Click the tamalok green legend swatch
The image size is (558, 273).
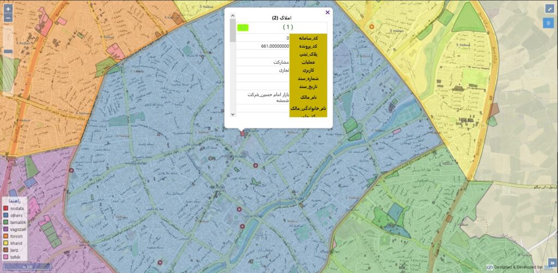6,222
